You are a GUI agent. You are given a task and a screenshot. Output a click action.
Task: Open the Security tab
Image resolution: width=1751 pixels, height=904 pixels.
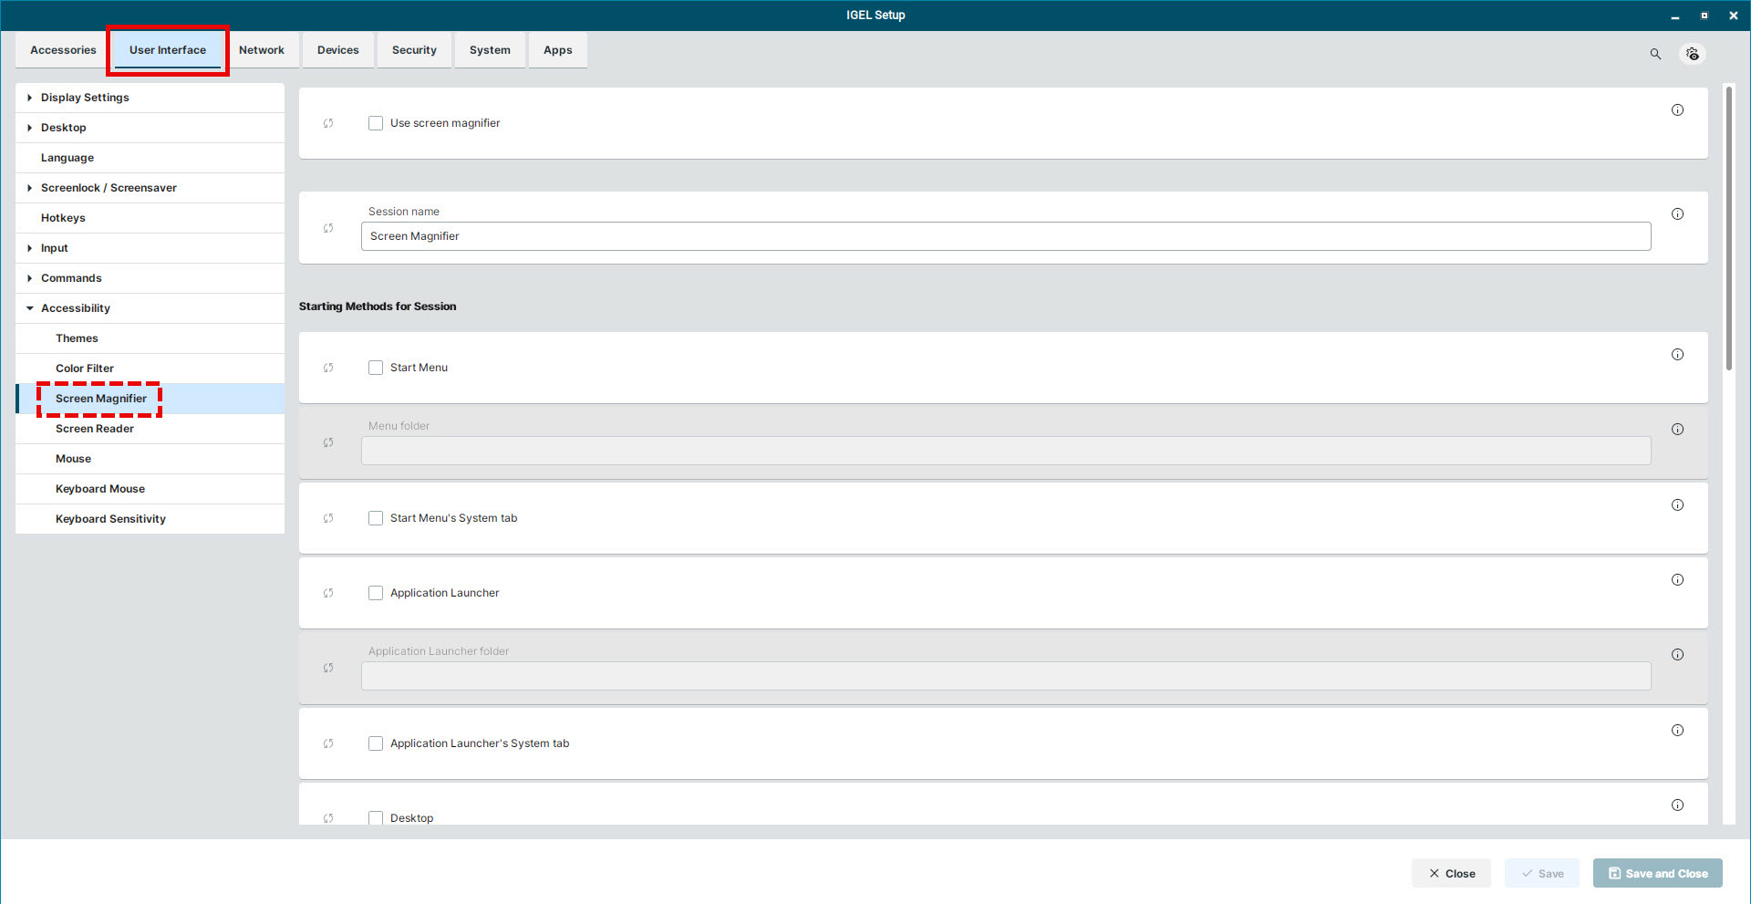[x=414, y=50]
